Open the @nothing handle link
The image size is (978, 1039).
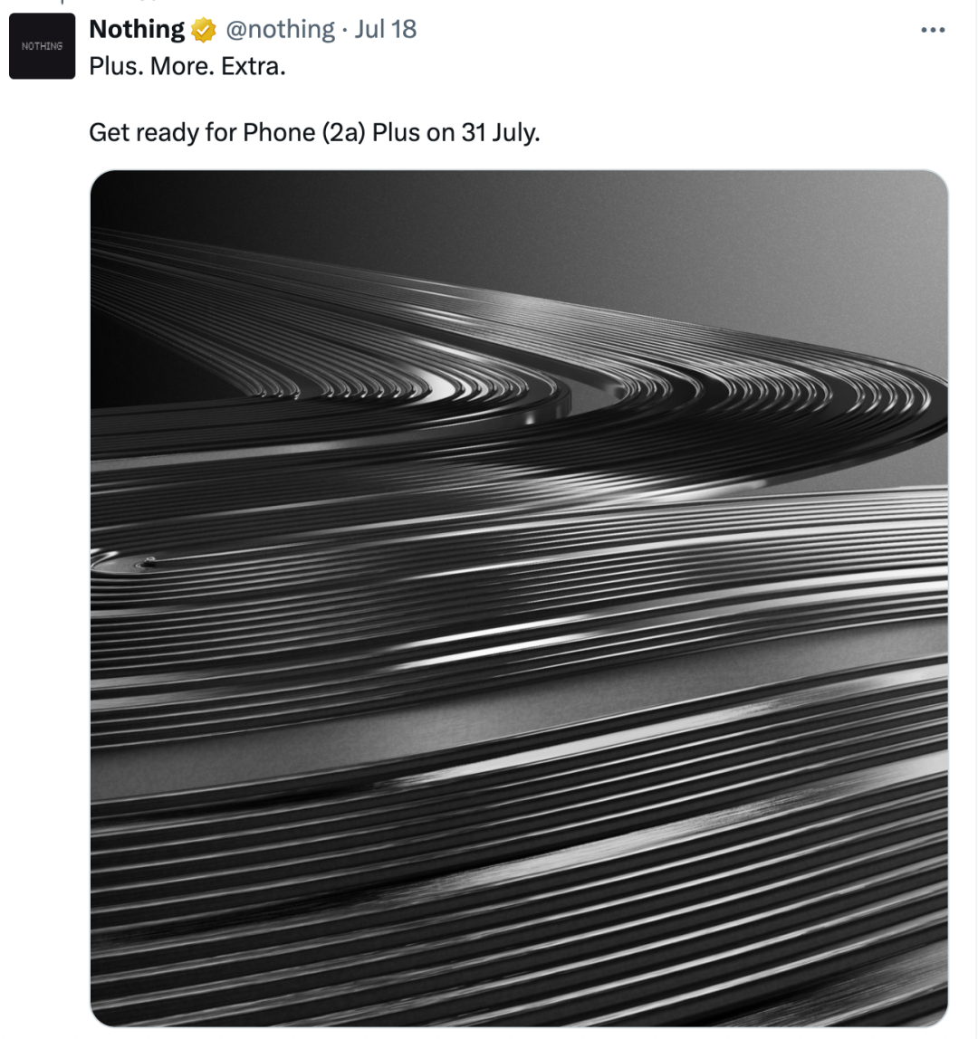[281, 29]
